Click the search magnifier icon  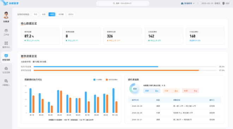point(114,3)
